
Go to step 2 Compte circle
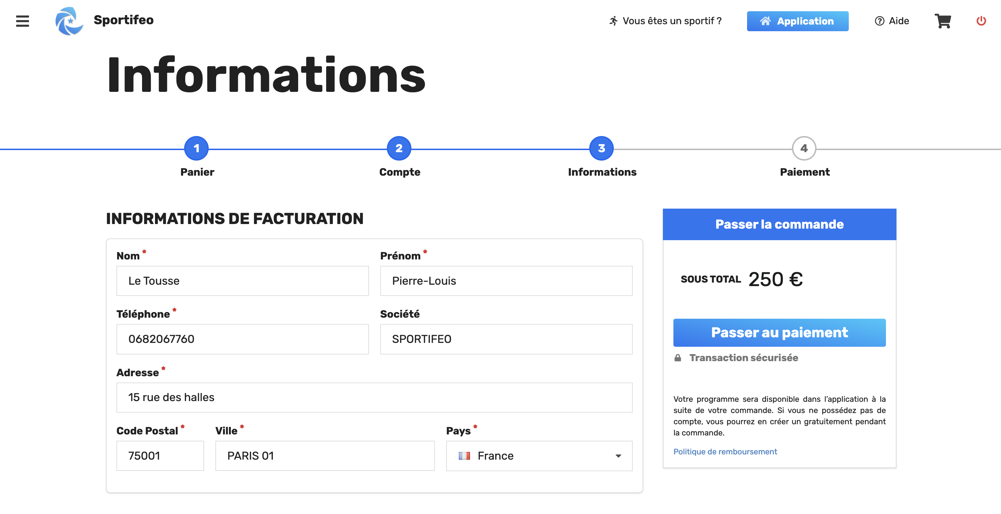(399, 148)
